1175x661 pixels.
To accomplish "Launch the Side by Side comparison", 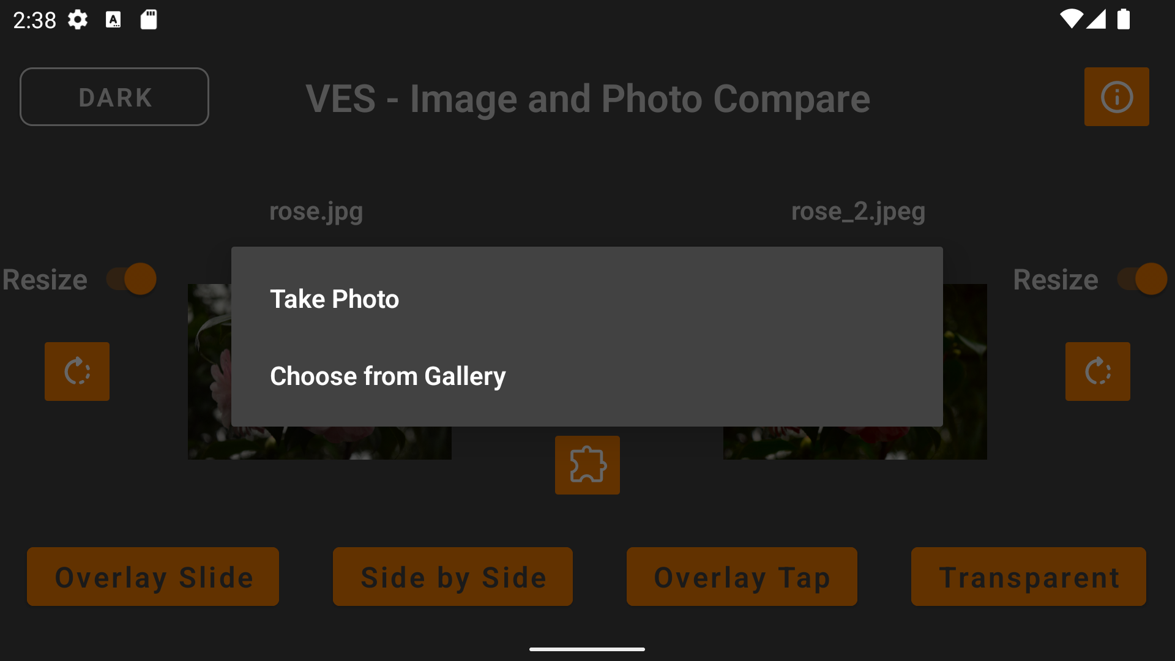I will click(x=453, y=577).
